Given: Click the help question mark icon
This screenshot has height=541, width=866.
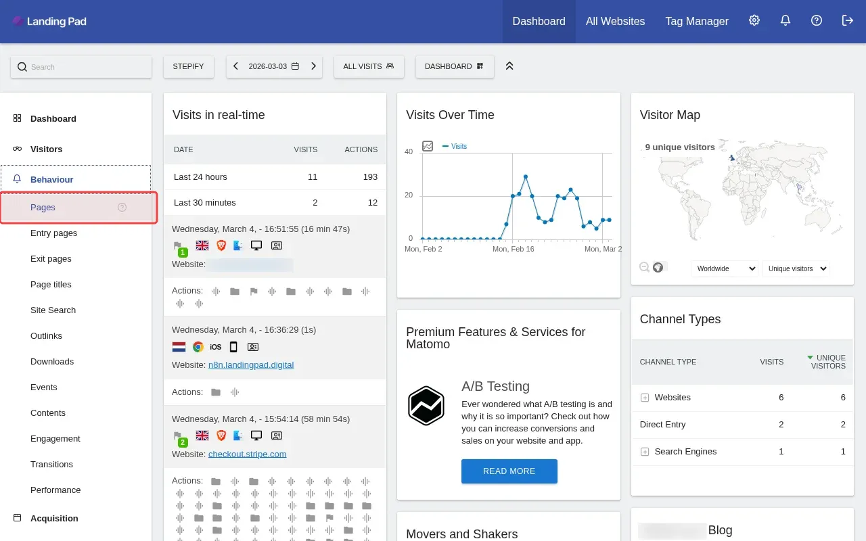Looking at the screenshot, I should 816,21.
